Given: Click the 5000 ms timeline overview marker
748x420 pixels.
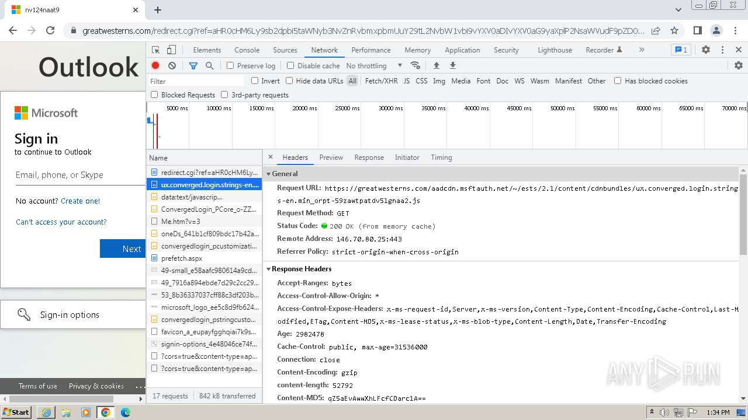Looking at the screenshot, I should coord(177,108).
